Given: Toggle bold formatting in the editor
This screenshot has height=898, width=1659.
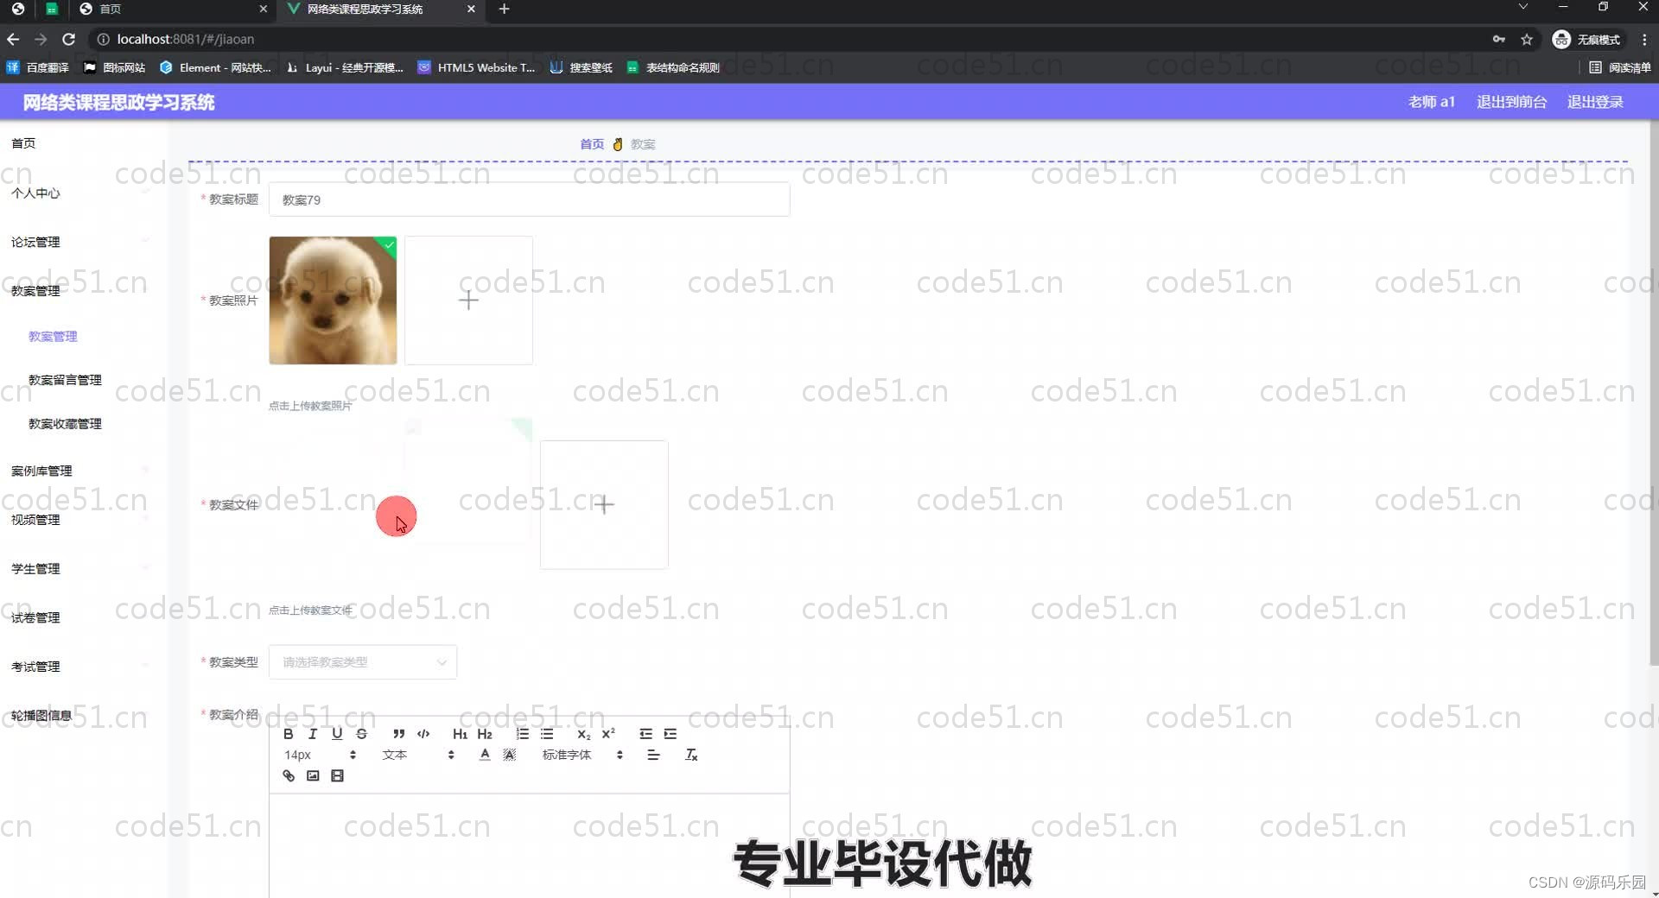Looking at the screenshot, I should pos(289,734).
